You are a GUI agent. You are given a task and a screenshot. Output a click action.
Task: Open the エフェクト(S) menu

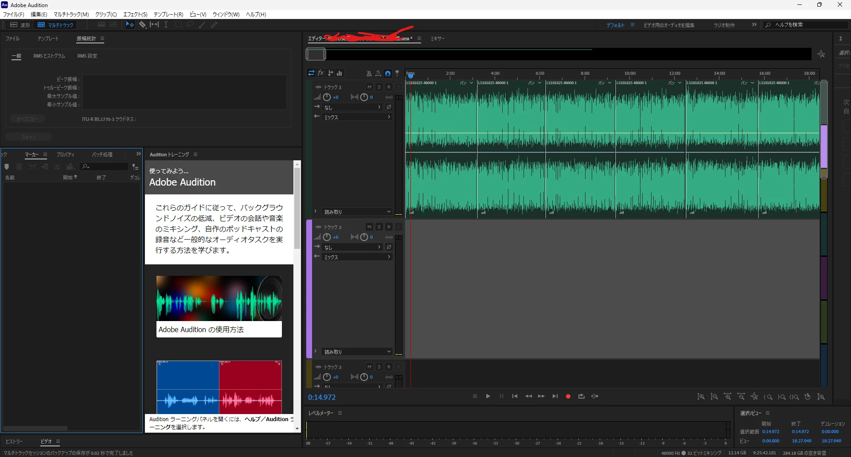135,14
